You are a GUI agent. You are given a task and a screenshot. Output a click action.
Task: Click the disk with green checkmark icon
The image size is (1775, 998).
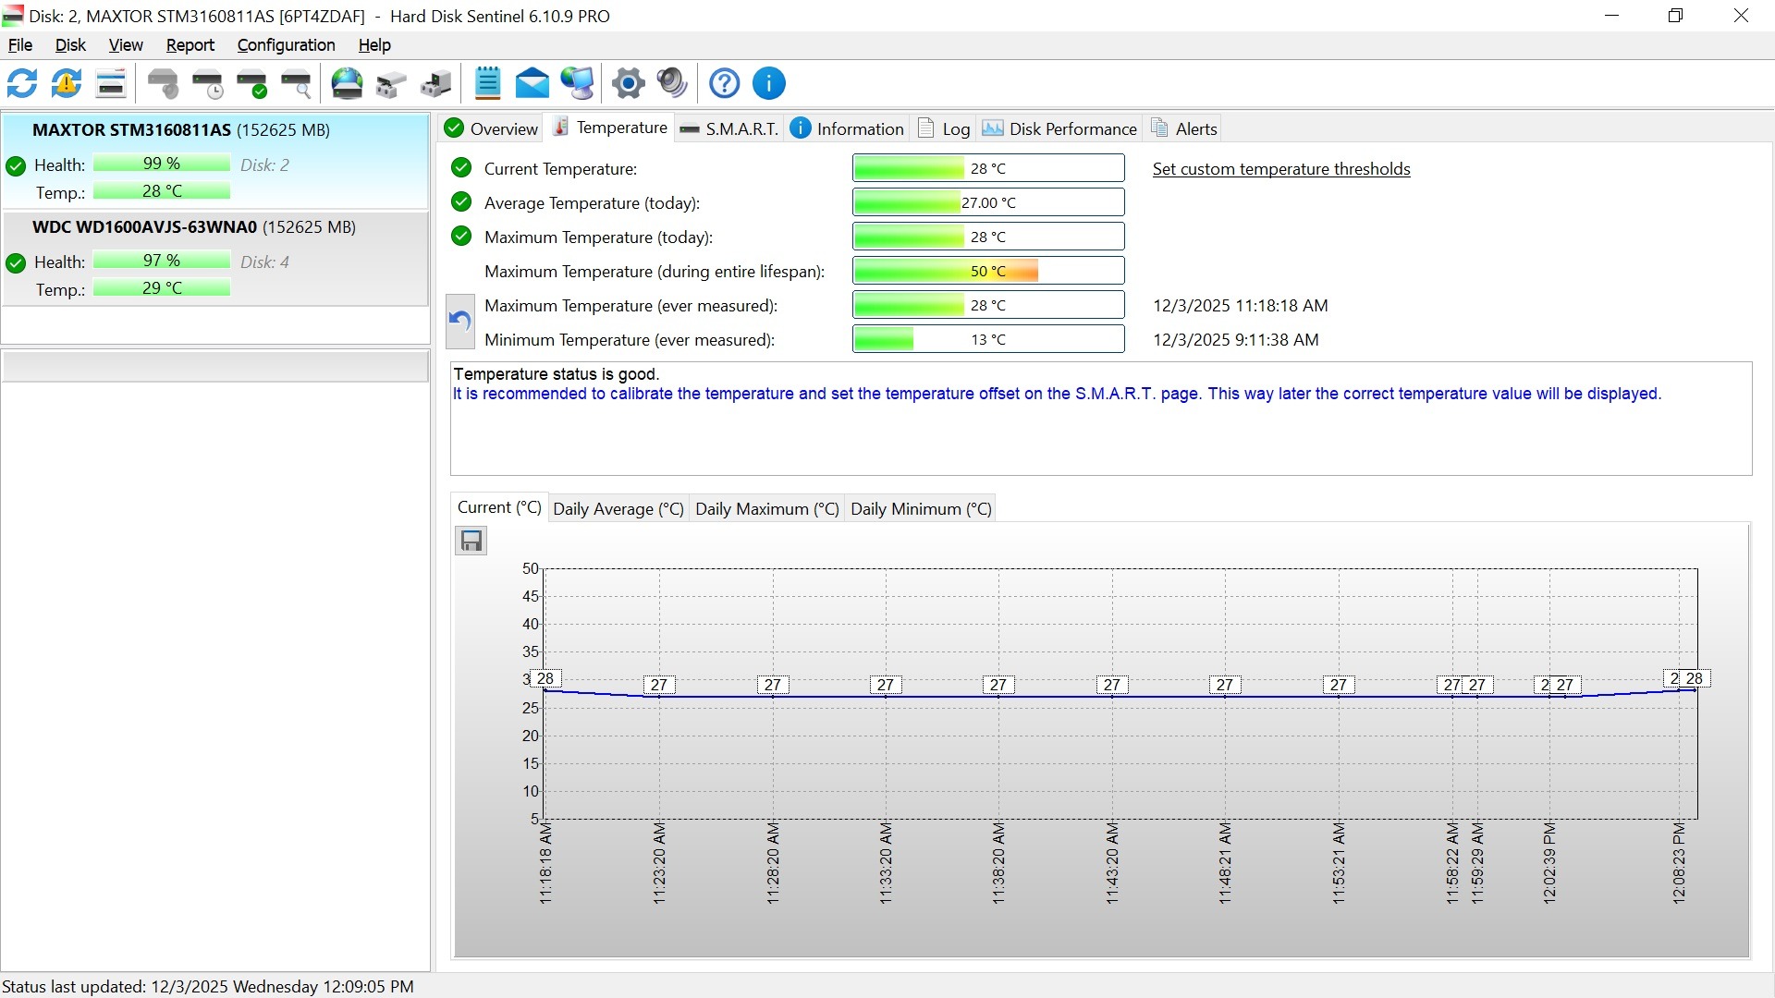pos(251,83)
